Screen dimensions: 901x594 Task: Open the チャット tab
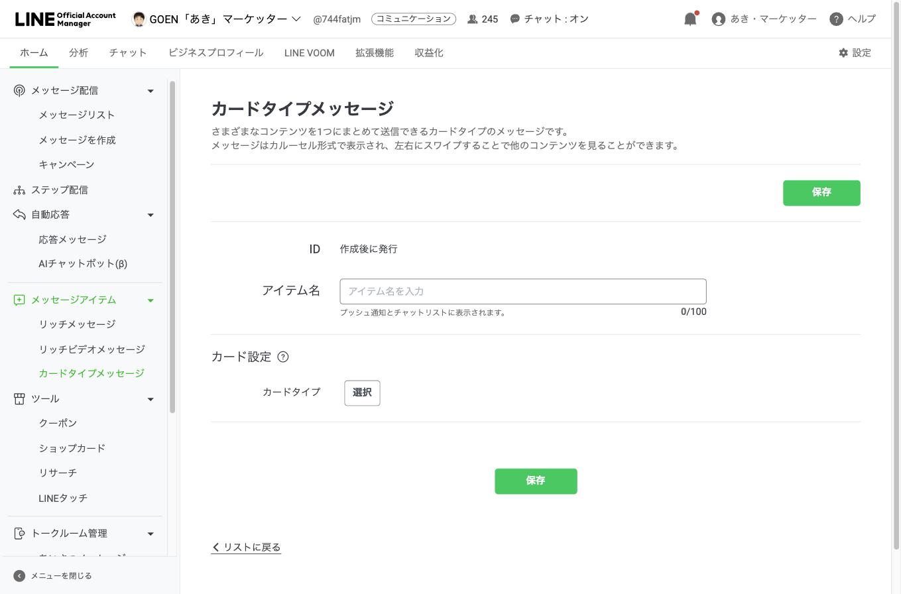[x=128, y=53]
